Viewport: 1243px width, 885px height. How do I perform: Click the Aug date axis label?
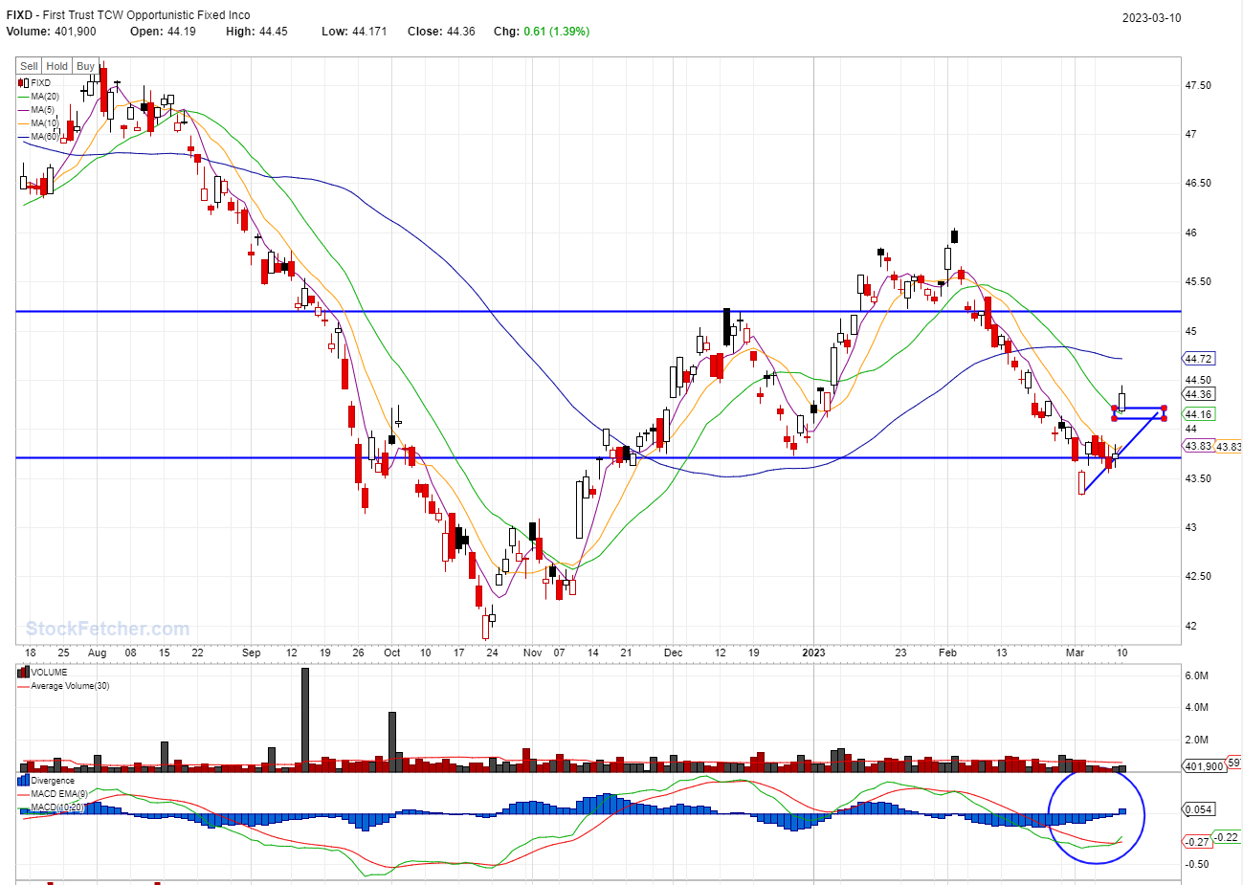pyautogui.click(x=97, y=653)
